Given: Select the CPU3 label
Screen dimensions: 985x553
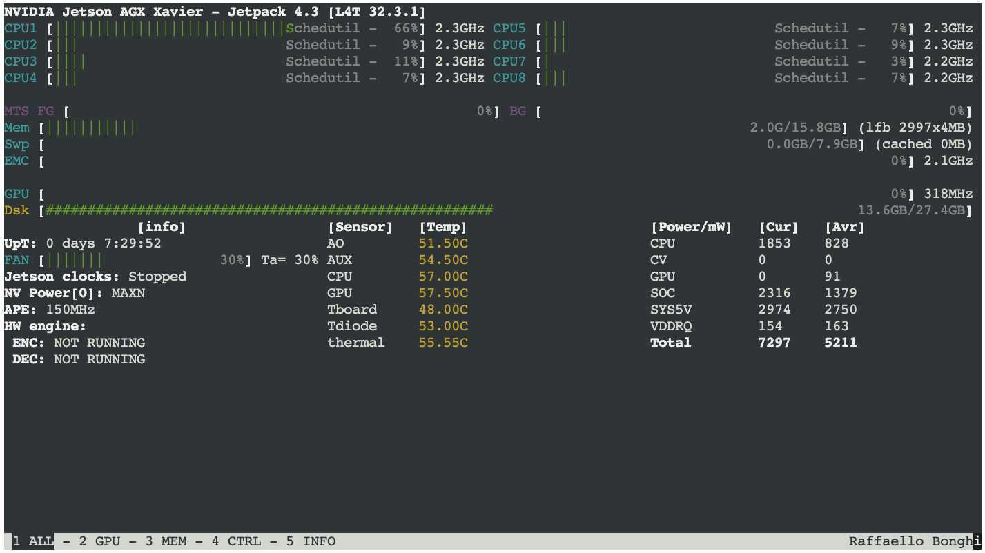Looking at the screenshot, I should coord(21,61).
